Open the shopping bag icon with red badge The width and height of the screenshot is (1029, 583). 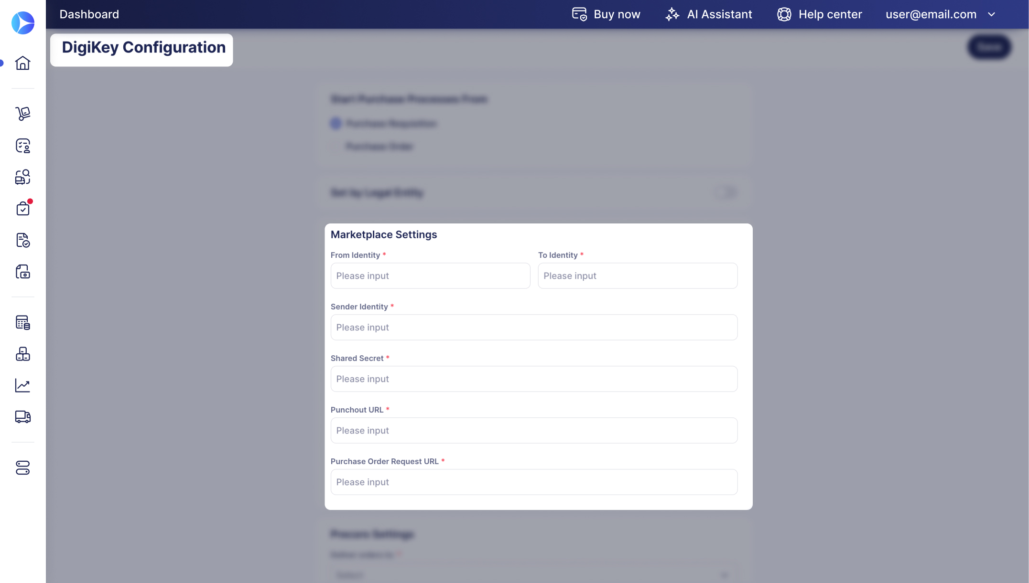[23, 209]
